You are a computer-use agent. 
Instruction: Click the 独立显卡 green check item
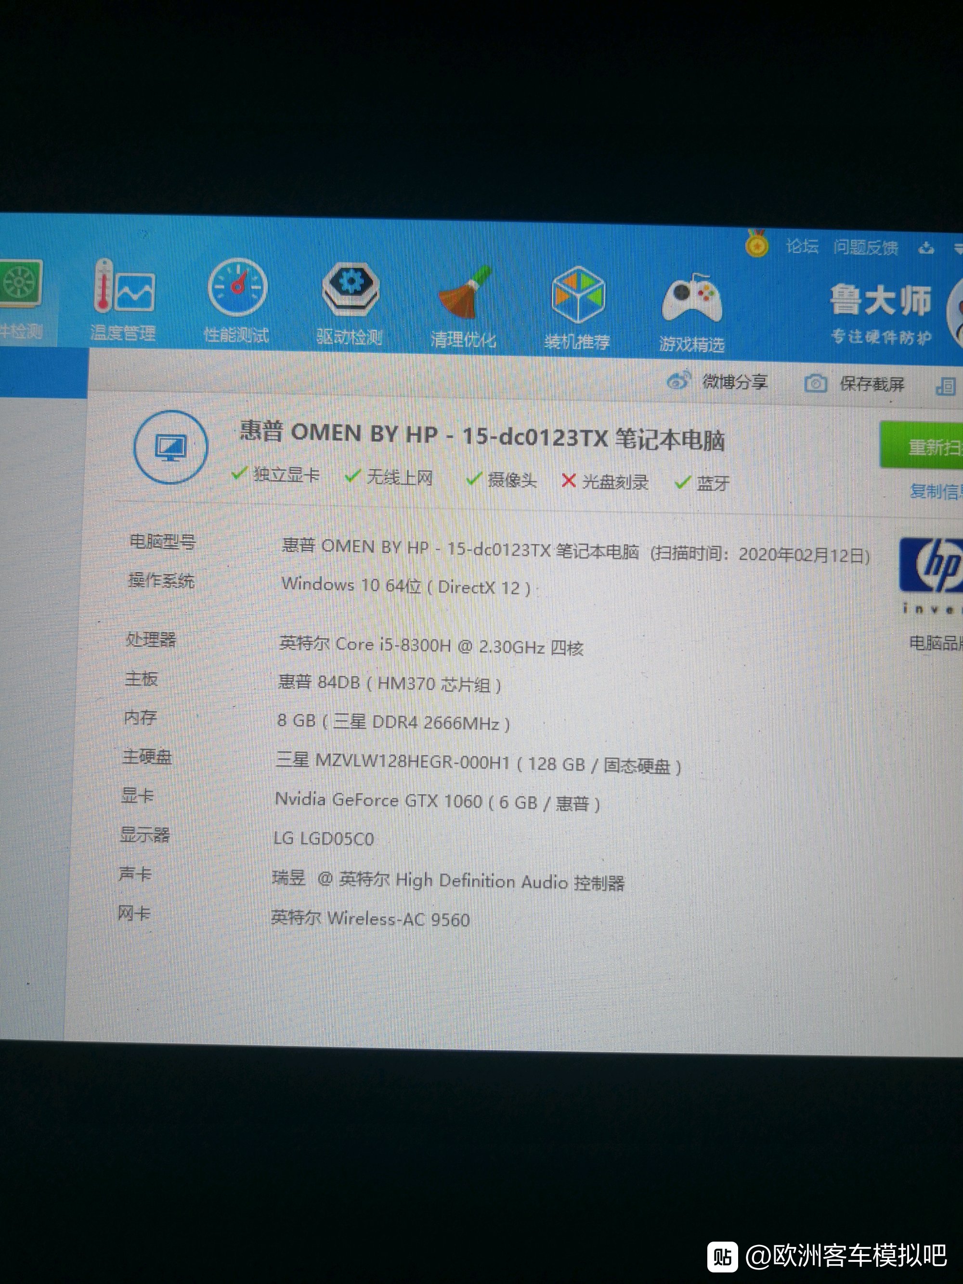(x=276, y=474)
